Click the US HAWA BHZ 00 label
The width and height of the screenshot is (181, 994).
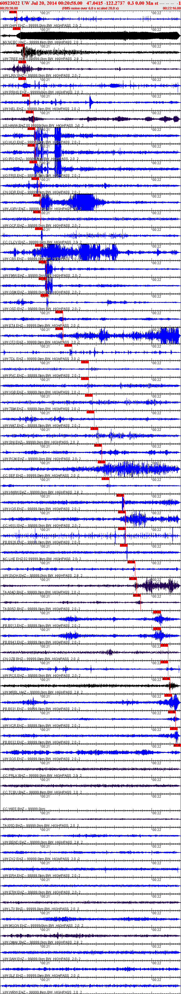coord(43,125)
